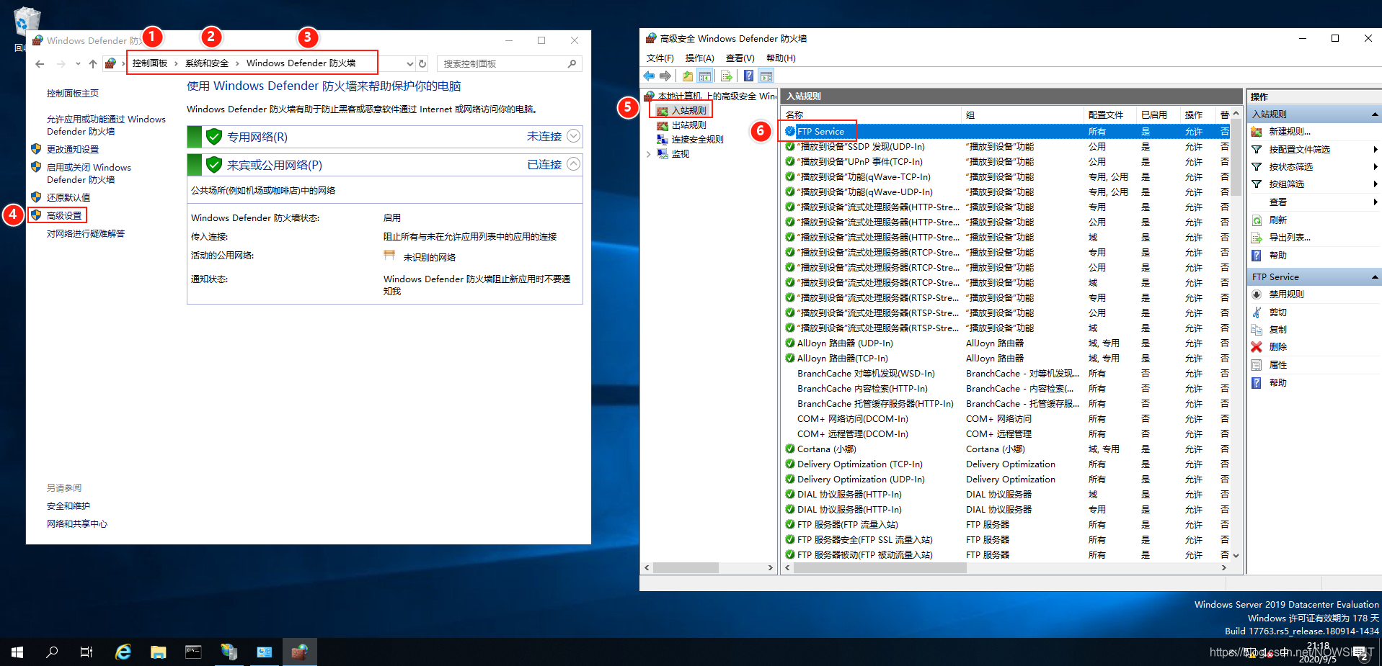Go to 控制面板主页

73,93
